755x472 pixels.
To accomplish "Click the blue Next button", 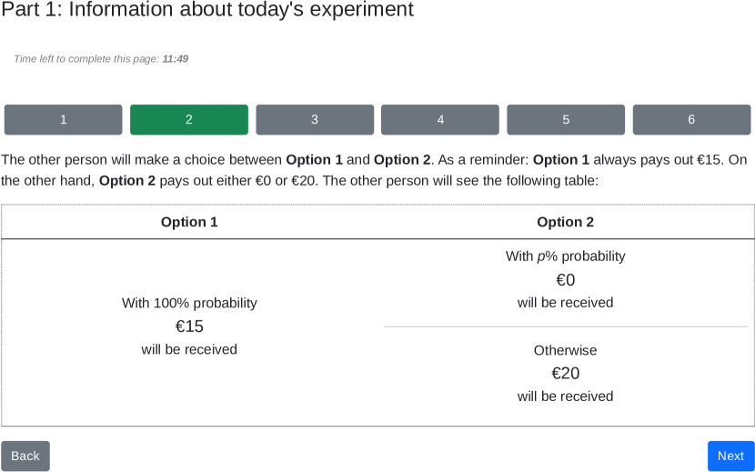I will [730, 456].
